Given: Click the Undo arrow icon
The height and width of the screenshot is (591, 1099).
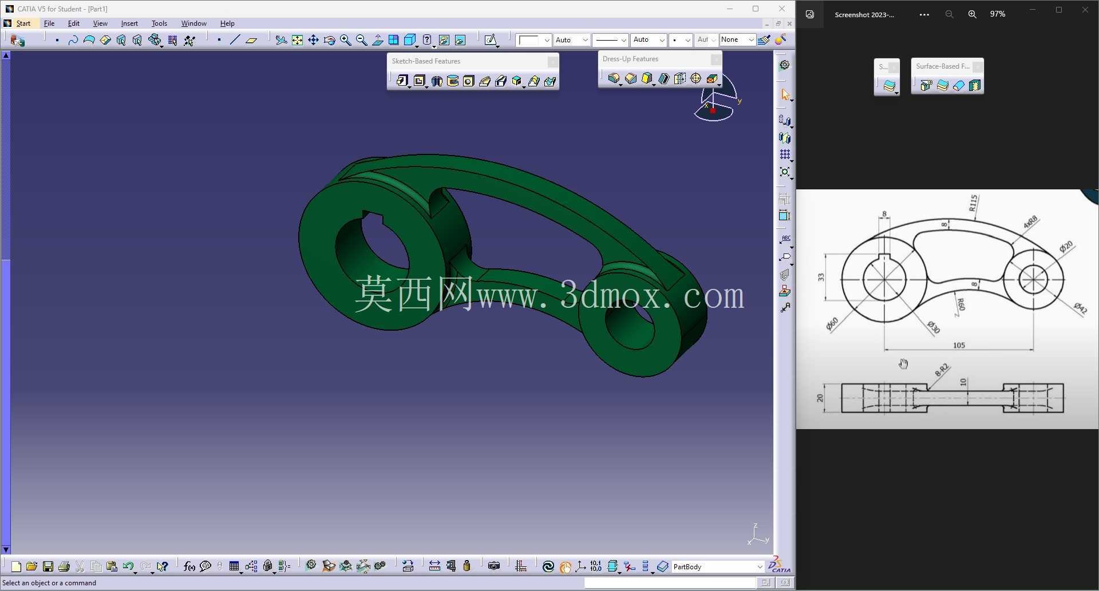Looking at the screenshot, I should (128, 566).
